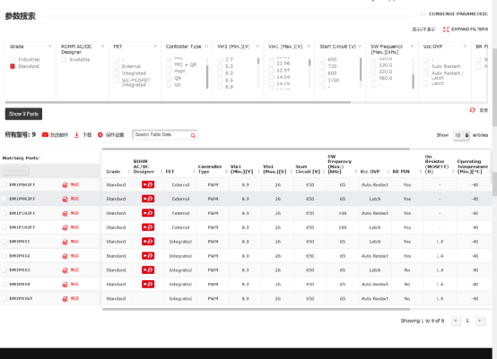Image resolution: width=497 pixels, height=359 pixels.
Task: Open the Show entries count dropdown
Action: coord(461,135)
